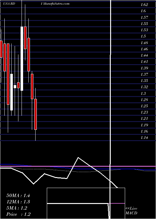Click the 50MA : 1.4 readout

coord(18,196)
